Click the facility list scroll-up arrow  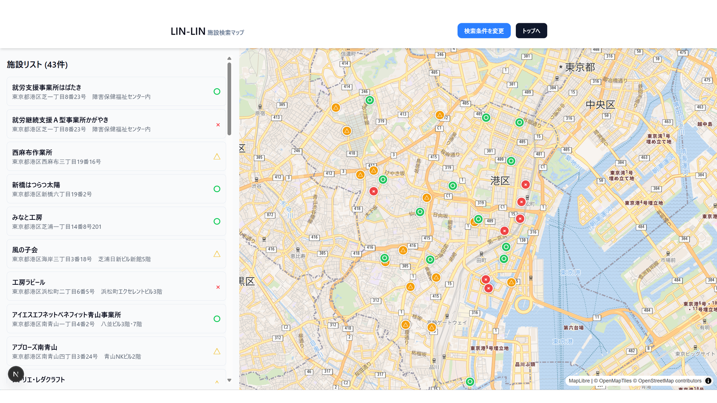[229, 58]
